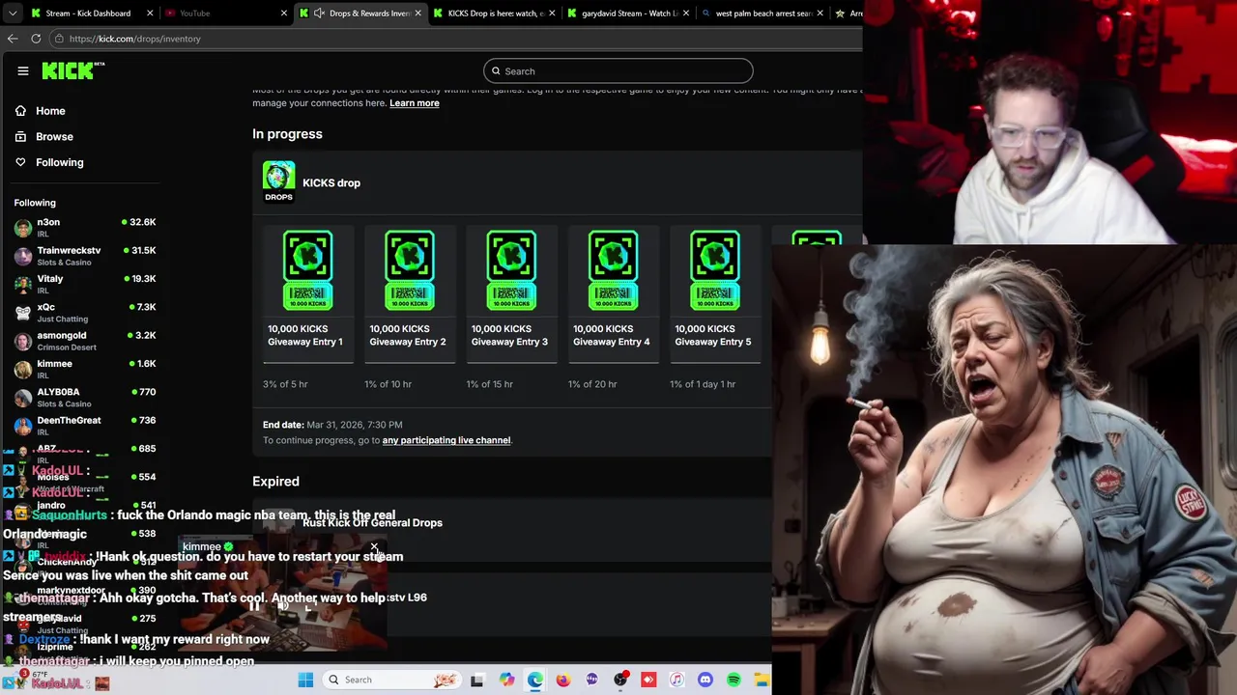This screenshot has height=695, width=1237.
Task: Open the red arrows app on taskbar
Action: point(648,681)
